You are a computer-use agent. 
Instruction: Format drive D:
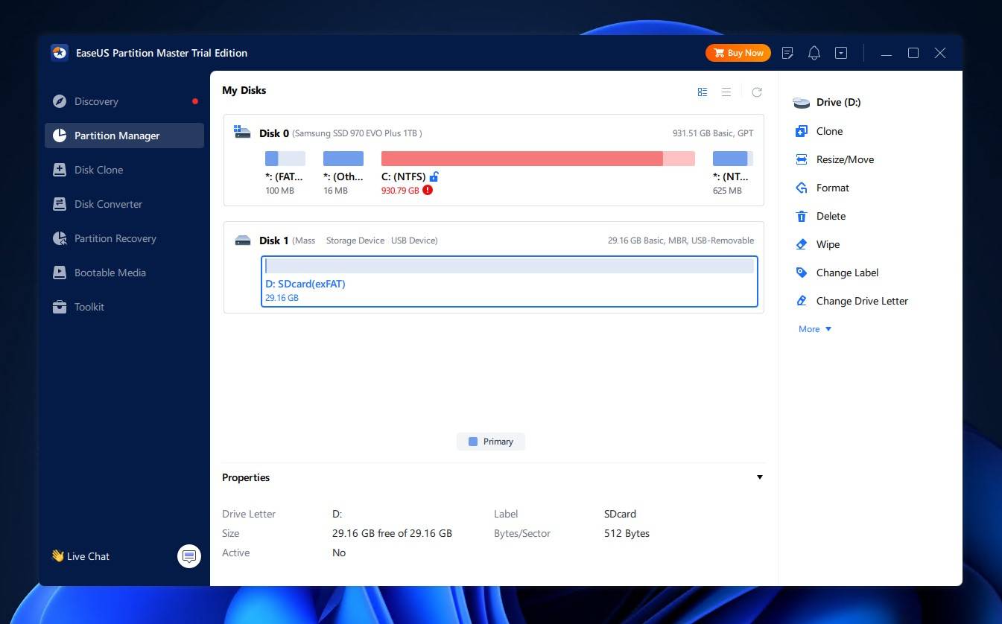click(x=832, y=188)
